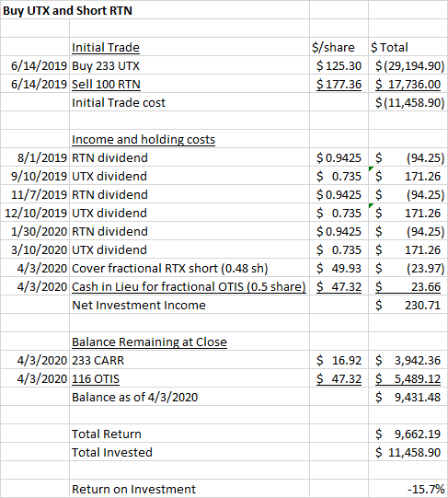Select the $125.30 share price cell
Image resolution: width=448 pixels, height=498 pixels.
[339, 65]
